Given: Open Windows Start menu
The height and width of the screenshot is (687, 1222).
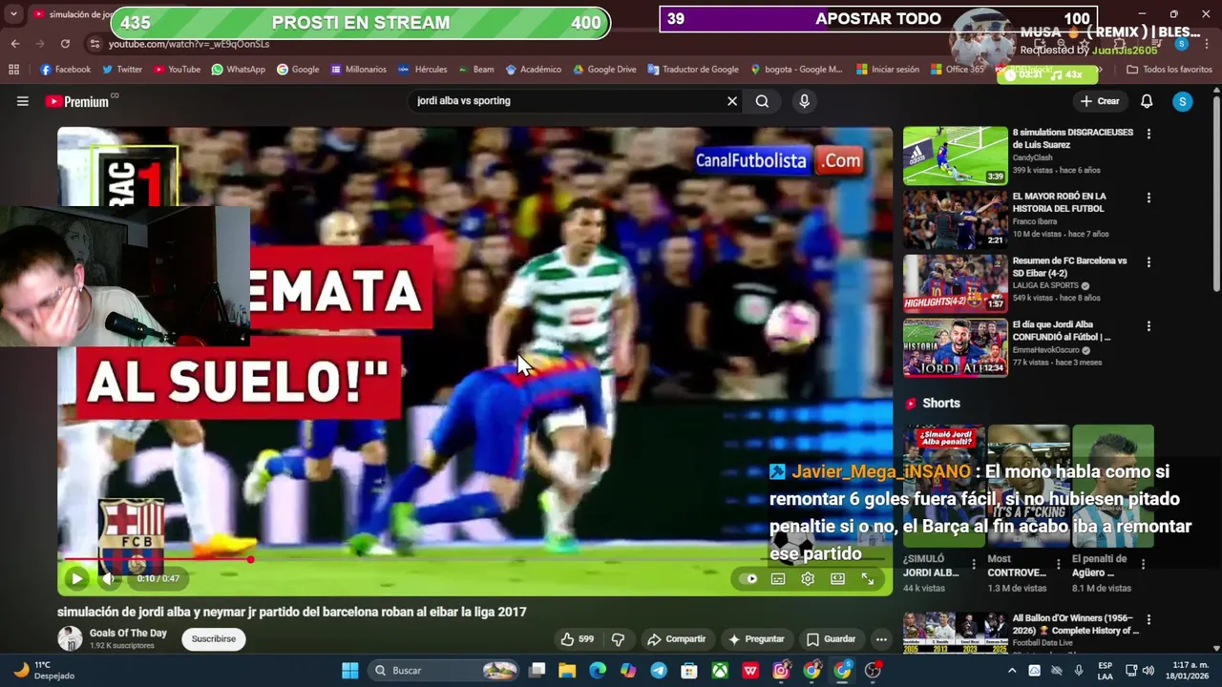Looking at the screenshot, I should 349,671.
